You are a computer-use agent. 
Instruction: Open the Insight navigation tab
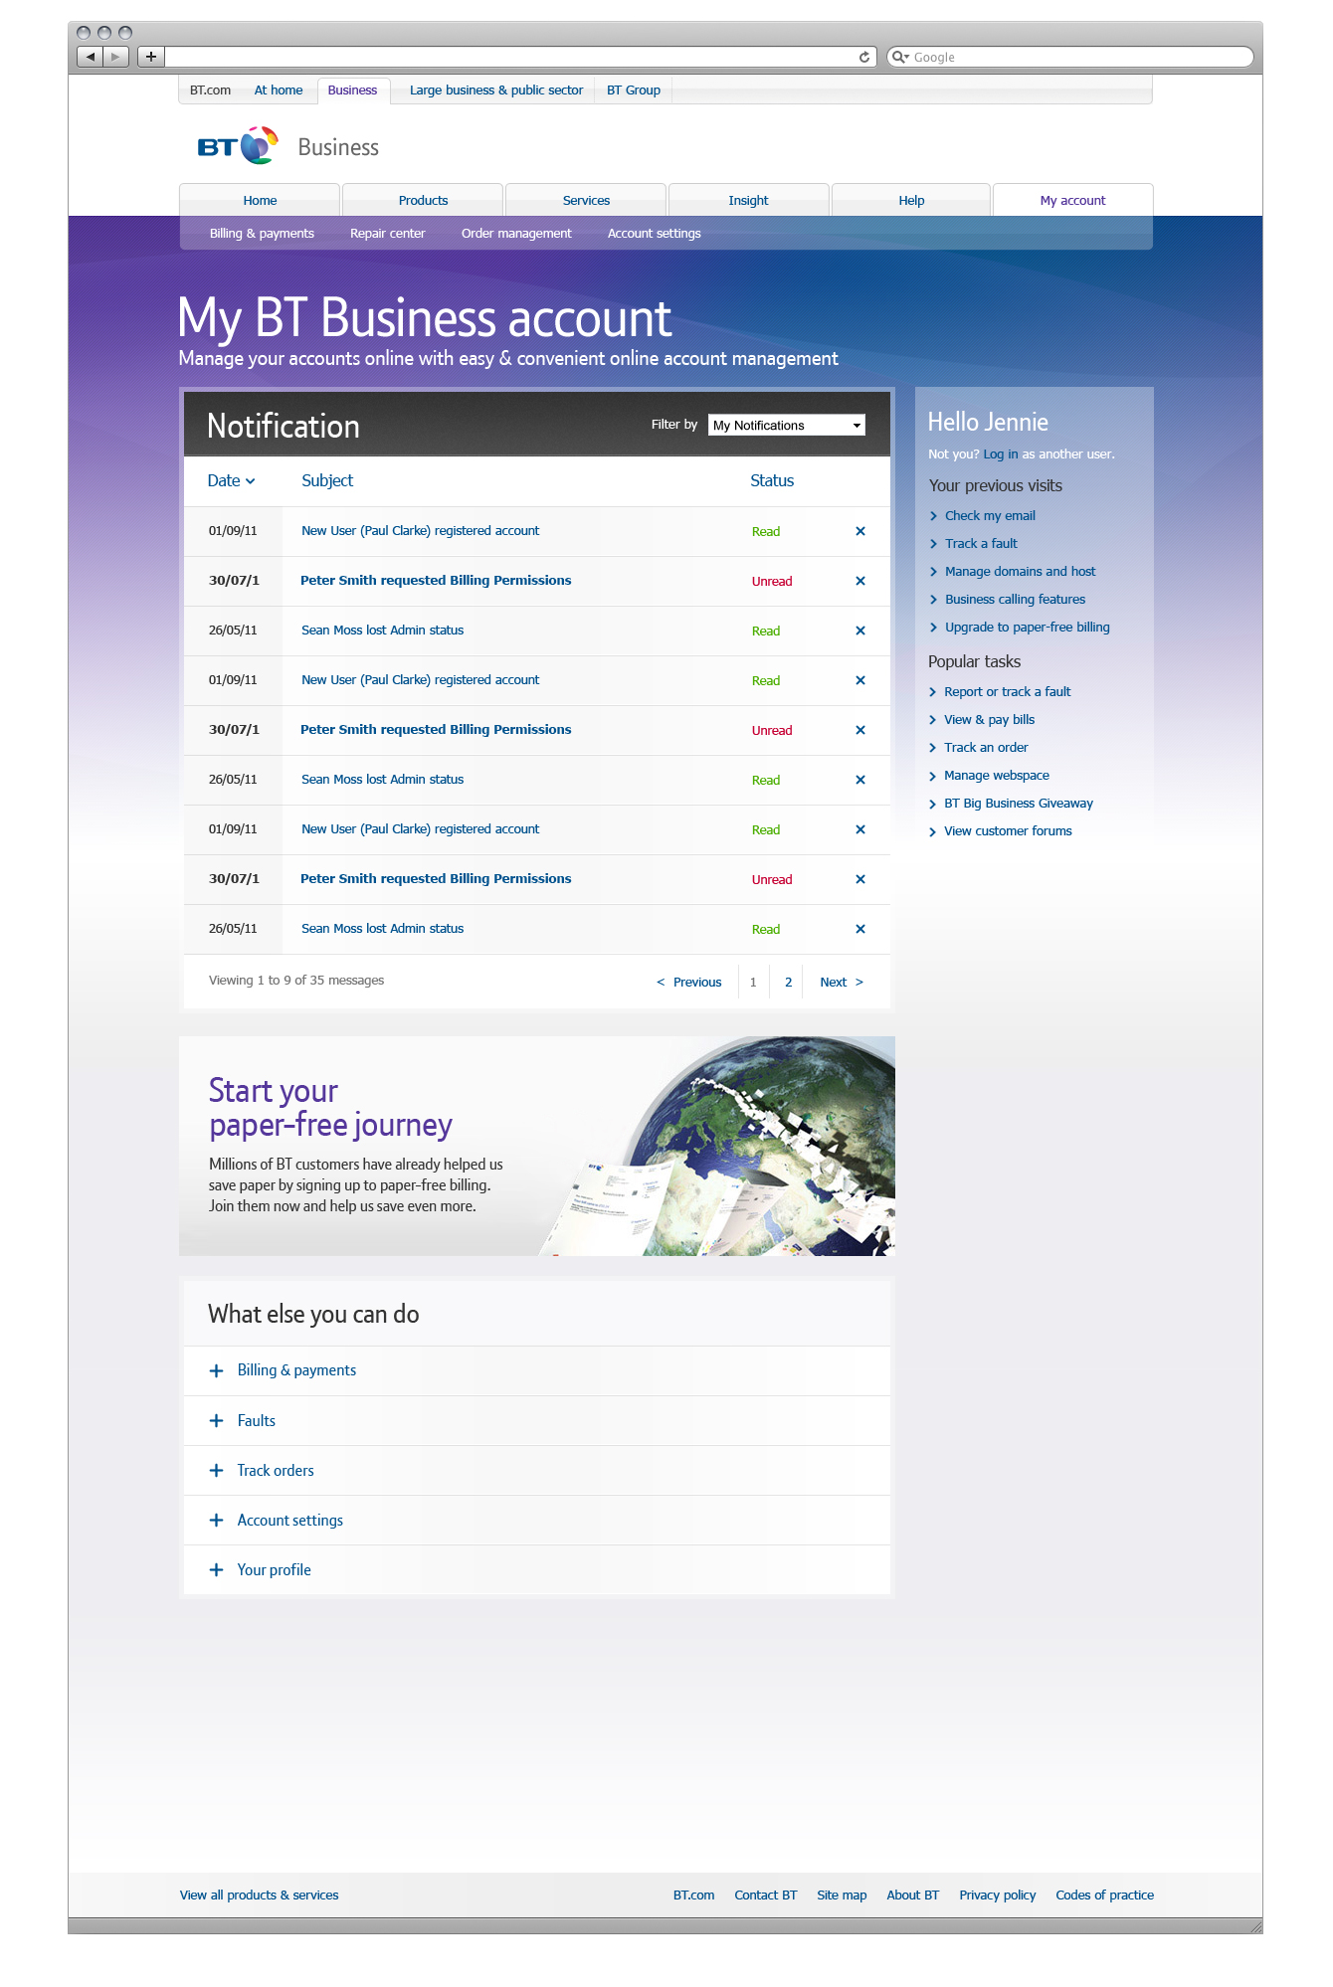click(748, 200)
